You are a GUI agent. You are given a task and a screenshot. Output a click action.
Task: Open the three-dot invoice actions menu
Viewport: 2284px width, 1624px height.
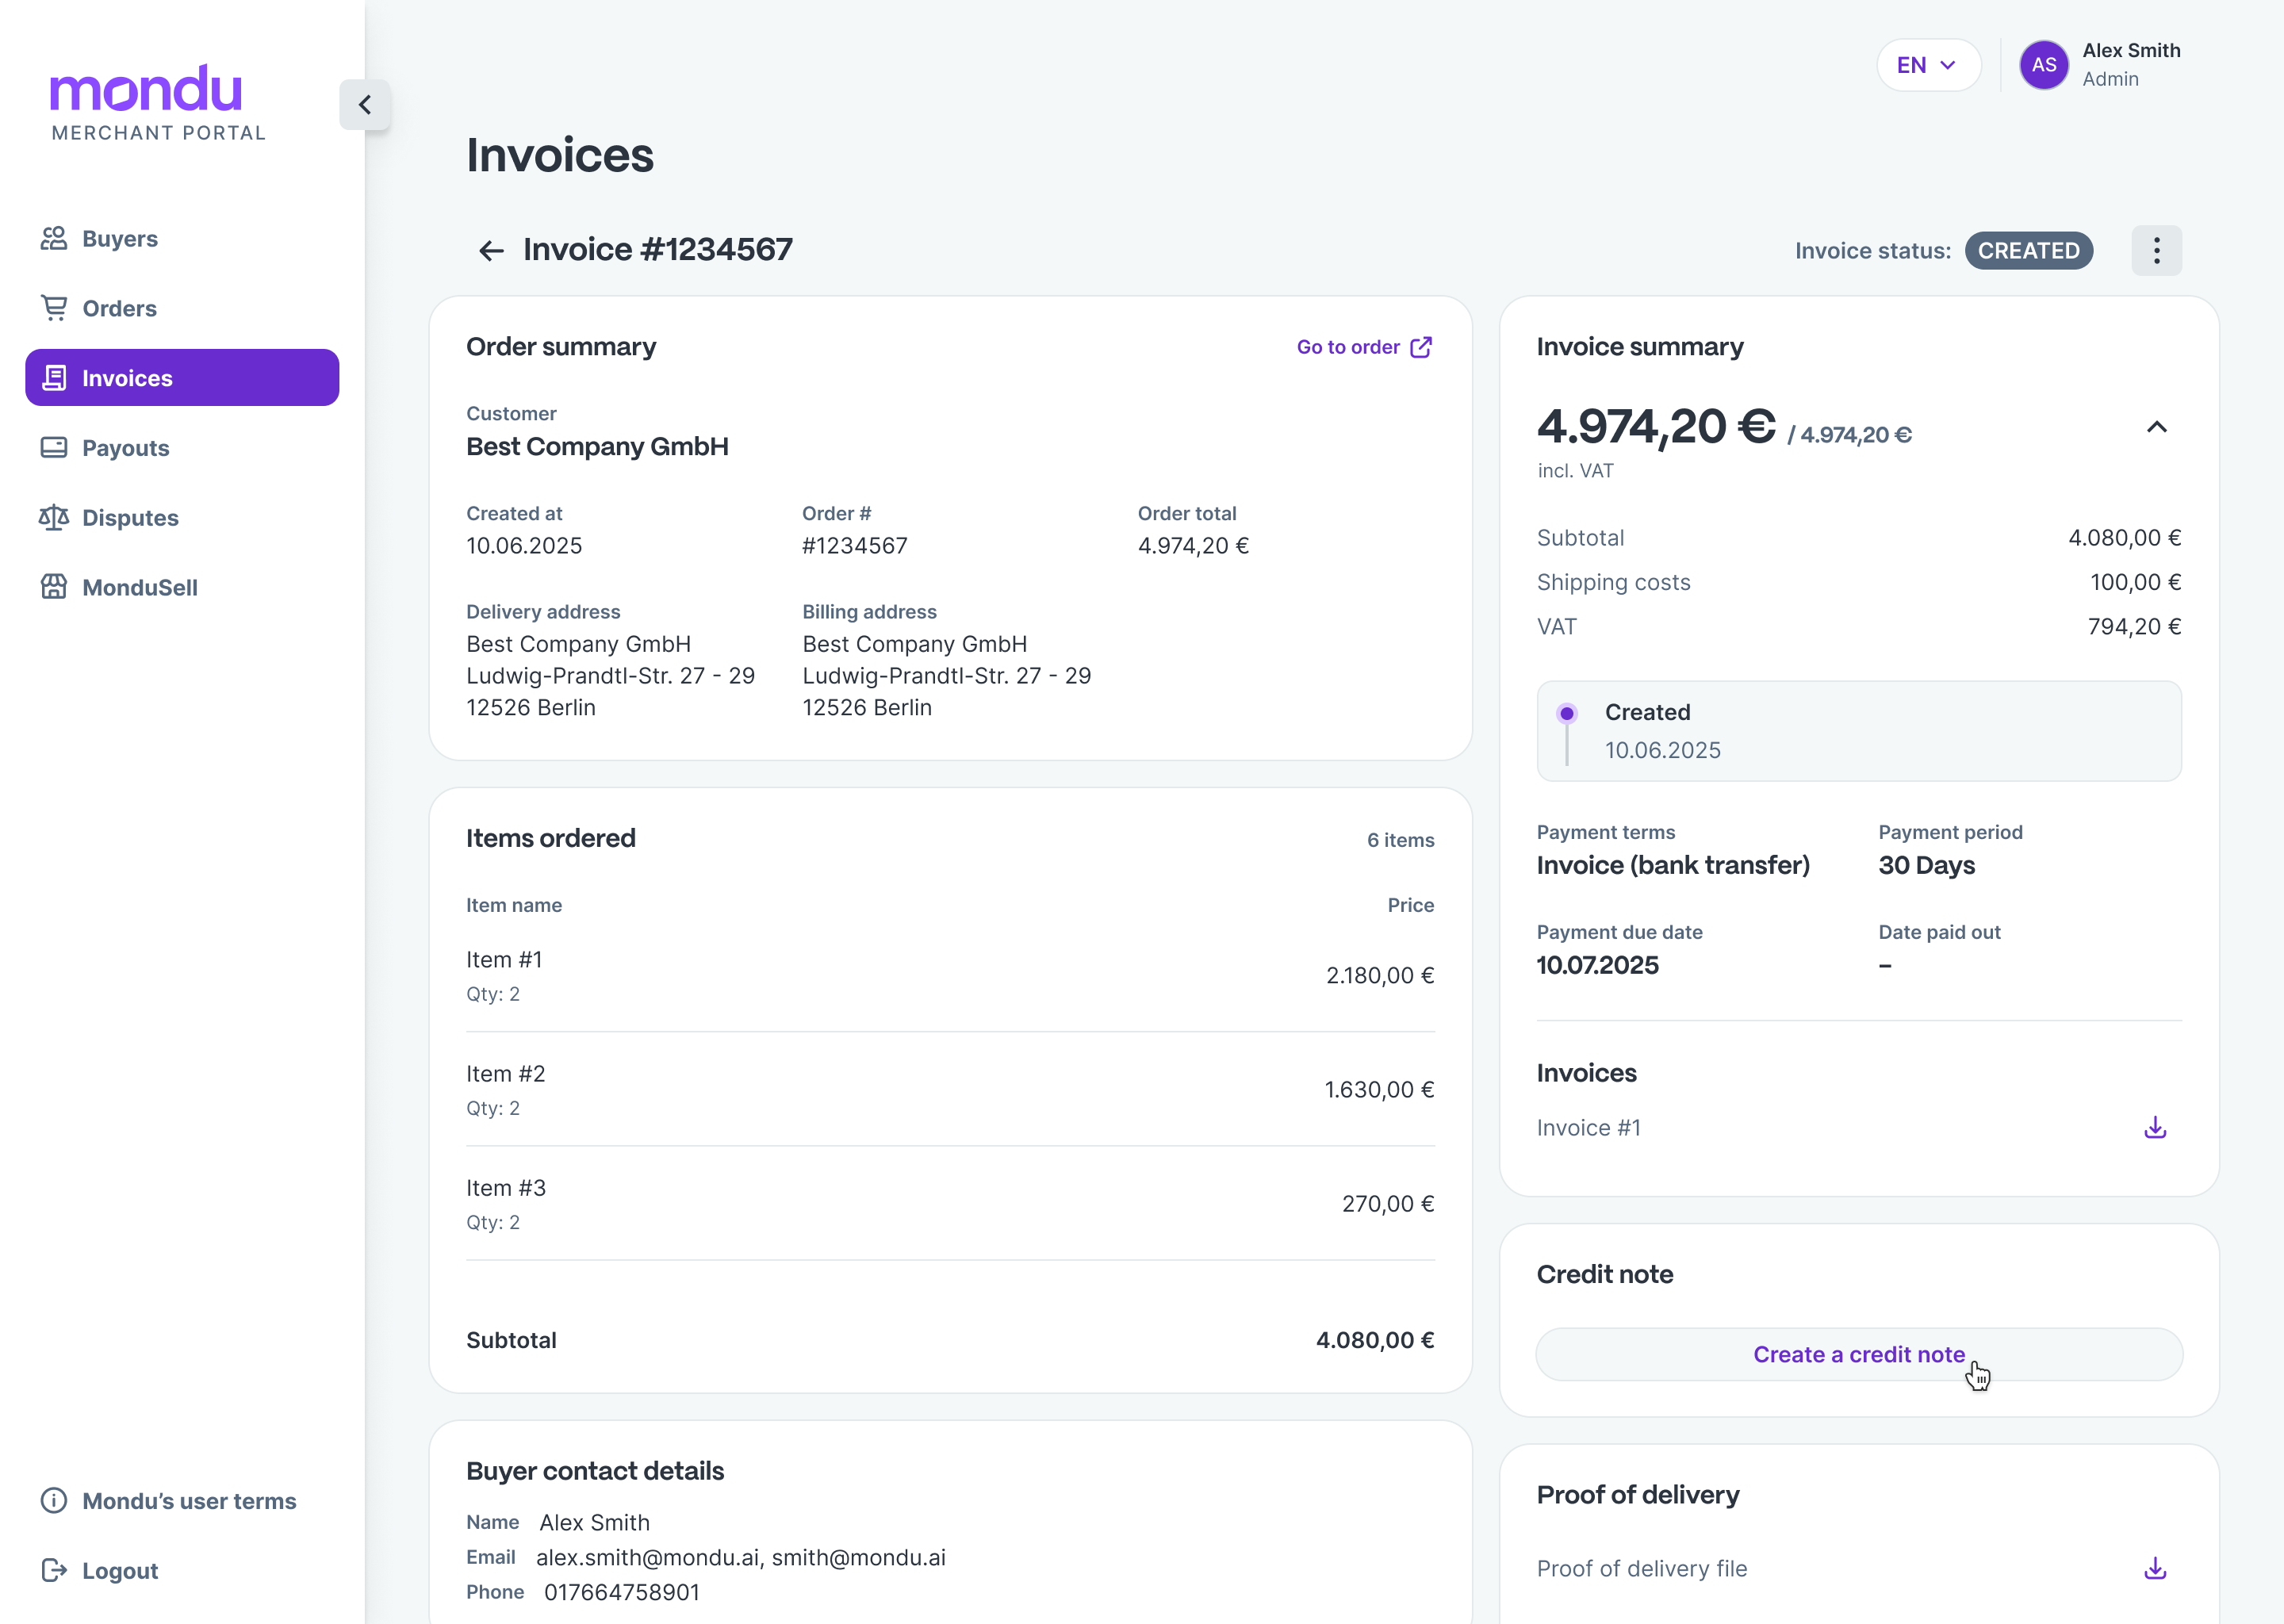click(x=2156, y=250)
